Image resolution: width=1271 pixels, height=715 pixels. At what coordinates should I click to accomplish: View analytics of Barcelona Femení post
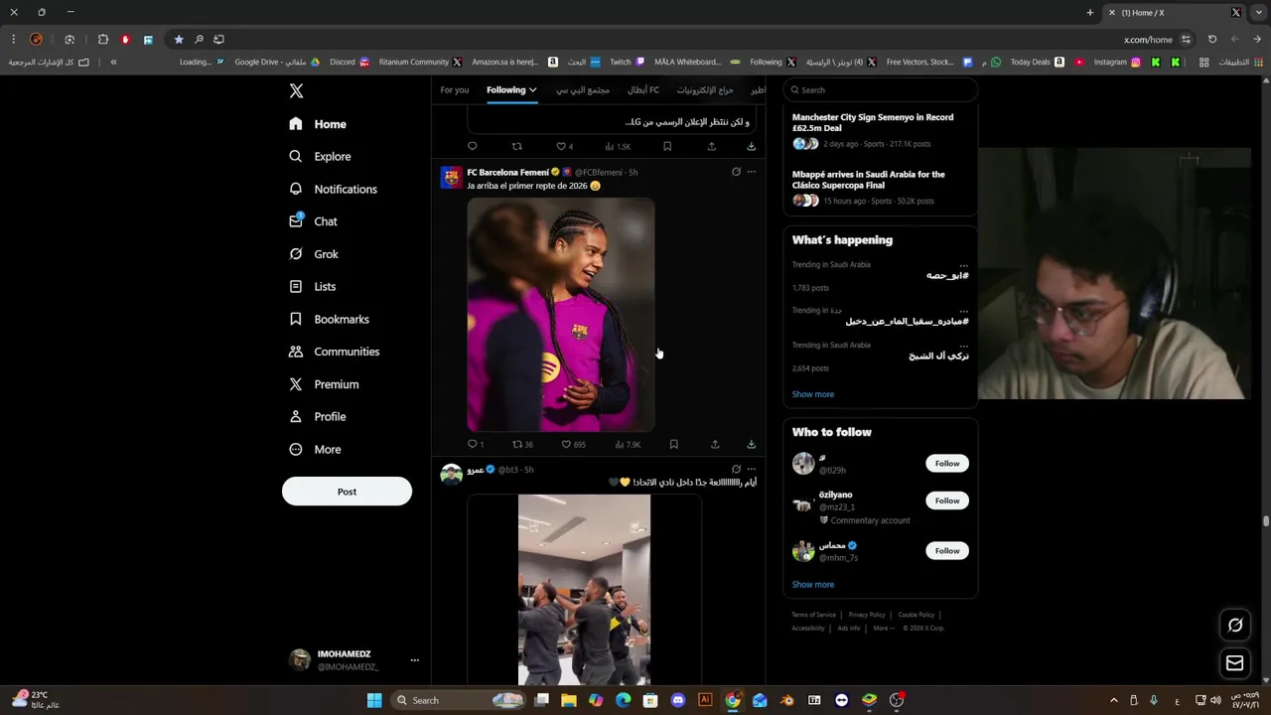pyautogui.click(x=628, y=444)
